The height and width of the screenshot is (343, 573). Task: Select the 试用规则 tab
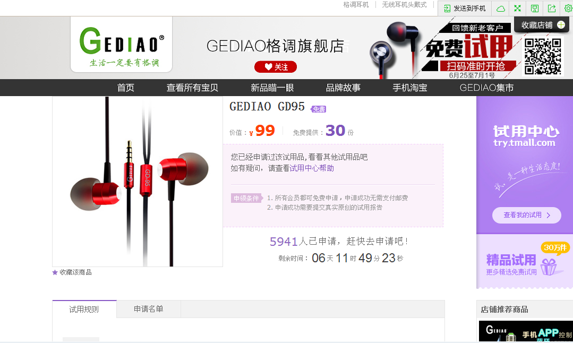(x=84, y=310)
